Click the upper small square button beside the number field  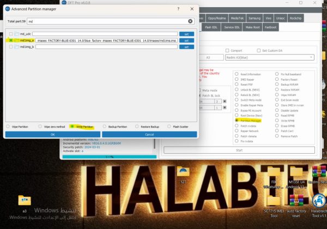(225, 101)
